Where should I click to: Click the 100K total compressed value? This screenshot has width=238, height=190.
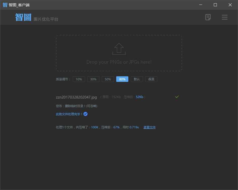pyautogui.click(x=95, y=127)
